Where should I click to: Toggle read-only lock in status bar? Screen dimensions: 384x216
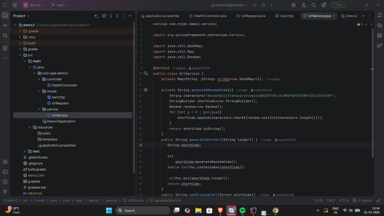pyautogui.click(x=378, y=200)
